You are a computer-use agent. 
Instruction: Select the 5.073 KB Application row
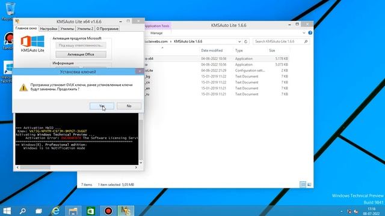[217, 65]
